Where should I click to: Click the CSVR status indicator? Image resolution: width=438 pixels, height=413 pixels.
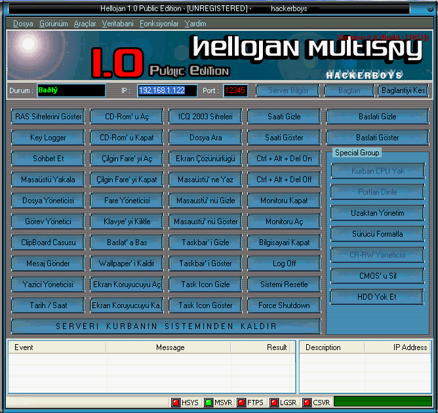(307, 403)
